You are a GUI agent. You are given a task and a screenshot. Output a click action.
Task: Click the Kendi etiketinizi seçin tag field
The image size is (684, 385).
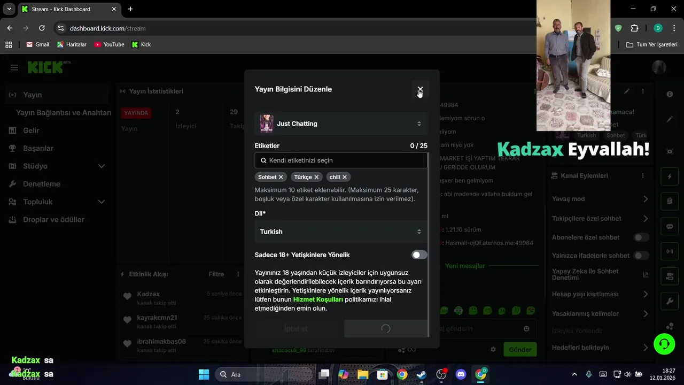coord(341,160)
